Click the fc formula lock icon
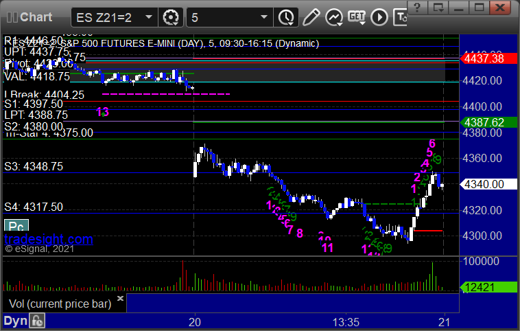This screenshot has height=331, width=520. 37,321
